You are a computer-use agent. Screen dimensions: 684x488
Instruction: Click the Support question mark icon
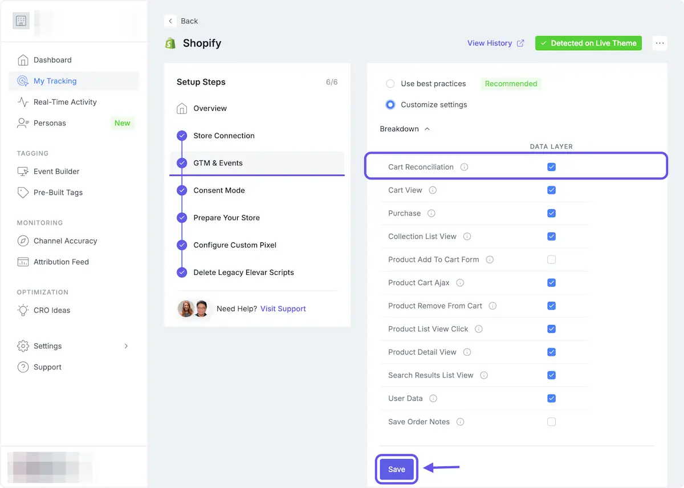pos(23,367)
